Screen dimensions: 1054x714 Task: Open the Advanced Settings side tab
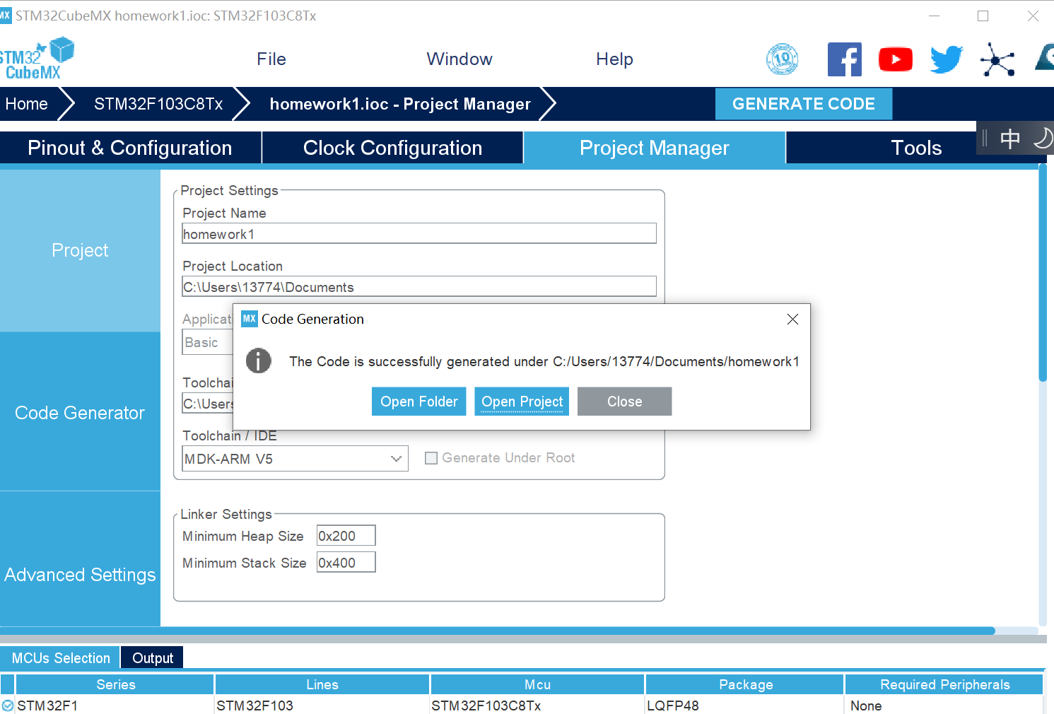click(80, 575)
